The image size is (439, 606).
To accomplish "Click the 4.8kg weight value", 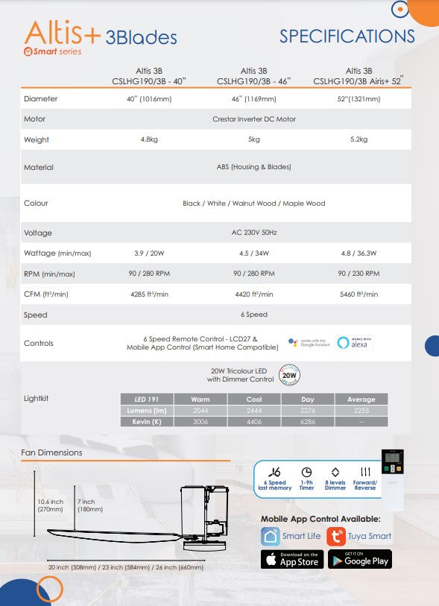I will point(149,139).
